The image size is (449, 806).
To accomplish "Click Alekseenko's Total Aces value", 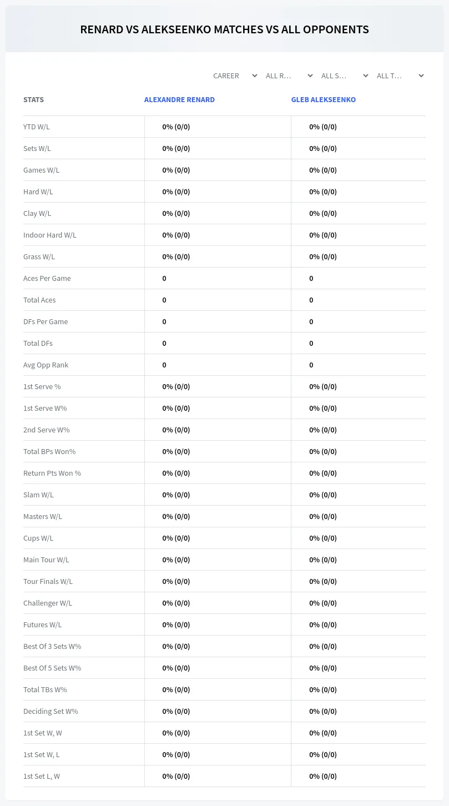I will click(311, 300).
